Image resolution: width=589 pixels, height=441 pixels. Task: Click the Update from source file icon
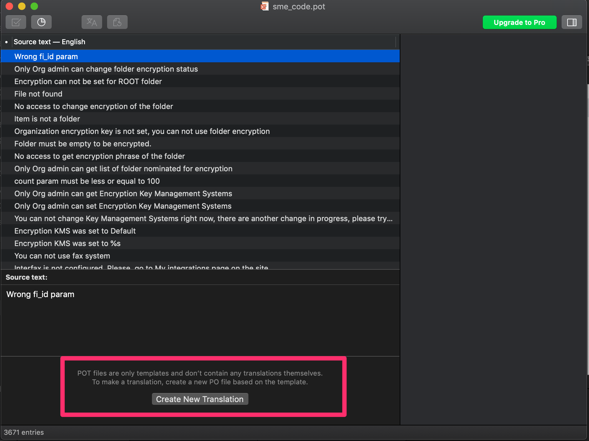pyautogui.click(x=117, y=22)
